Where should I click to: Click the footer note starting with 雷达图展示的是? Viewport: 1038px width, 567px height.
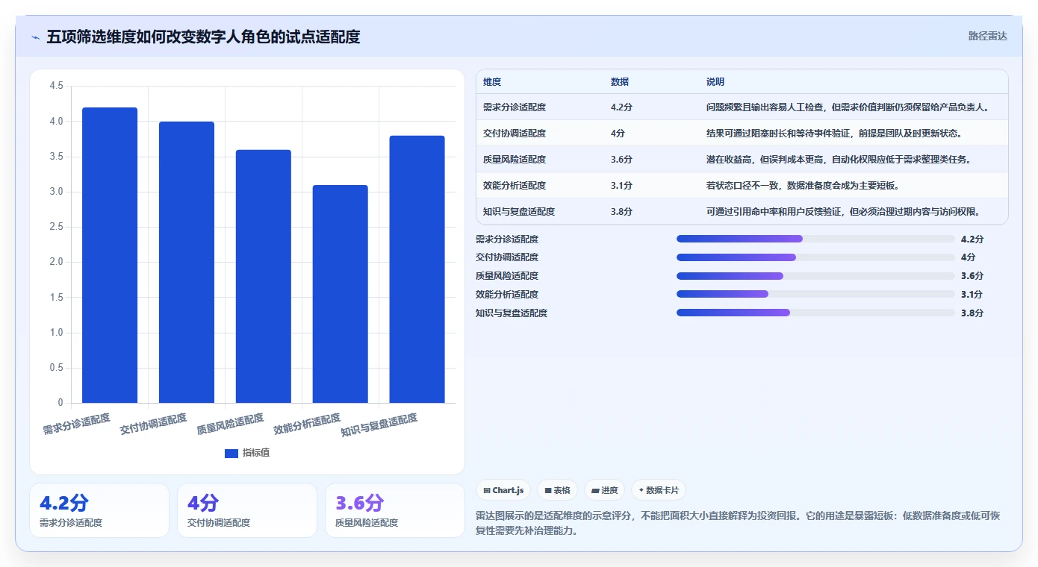[x=739, y=524]
